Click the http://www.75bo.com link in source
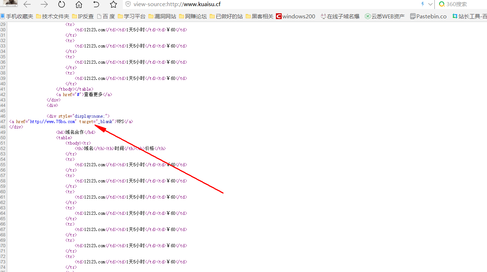Image resolution: width=487 pixels, height=272 pixels. pos(53,122)
